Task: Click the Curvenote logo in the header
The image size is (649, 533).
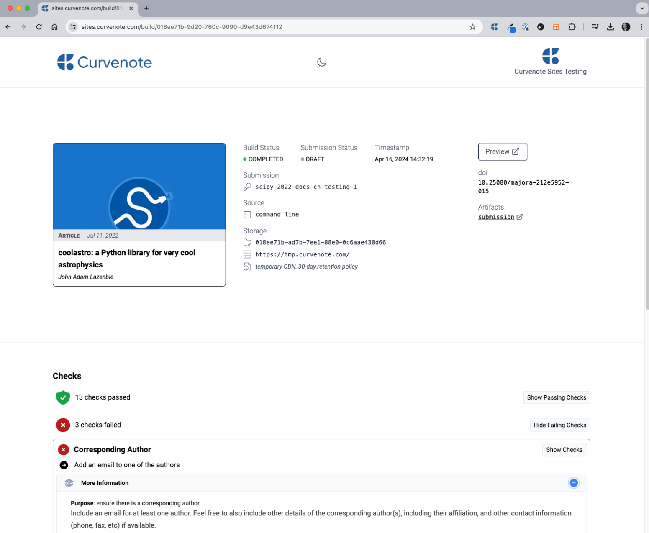Action: 104,62
